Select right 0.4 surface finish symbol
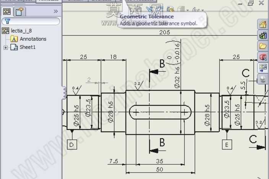The height and width of the screenshot is (179, 269). (x=231, y=90)
